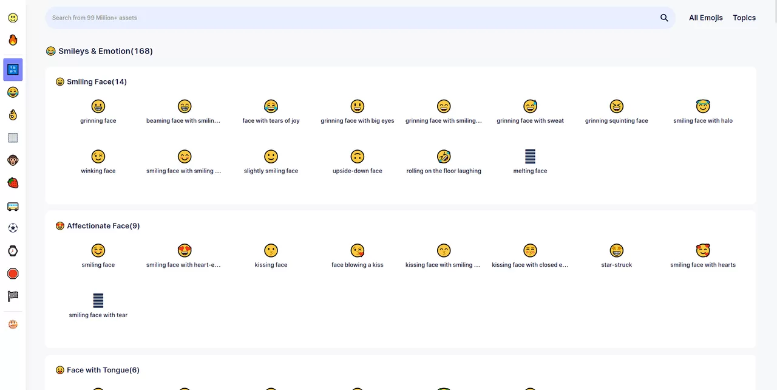Open the bus Travel & Places category

13,206
